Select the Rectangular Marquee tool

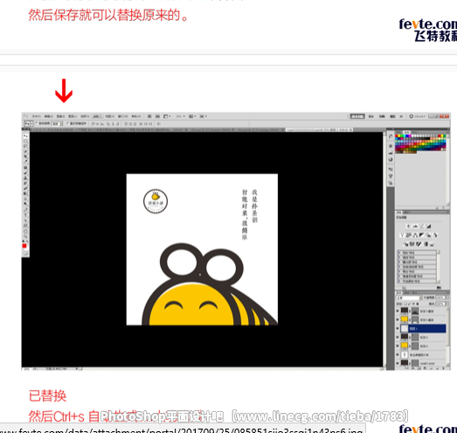(25, 141)
